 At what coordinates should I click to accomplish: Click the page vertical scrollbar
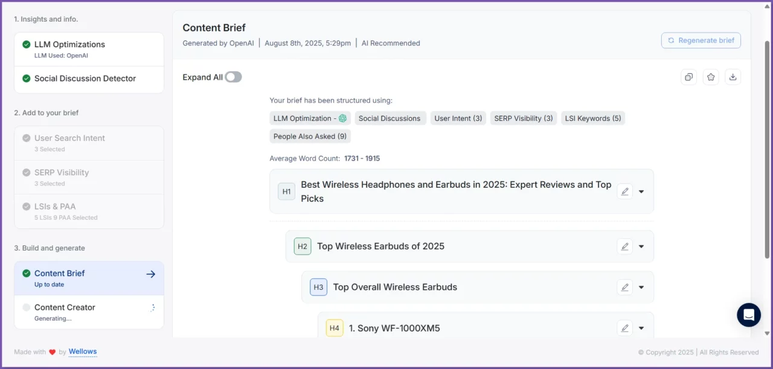768,151
